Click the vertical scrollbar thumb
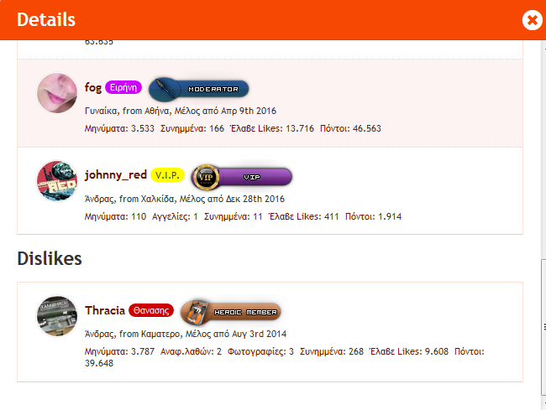The width and height of the screenshot is (546, 410). (x=543, y=327)
